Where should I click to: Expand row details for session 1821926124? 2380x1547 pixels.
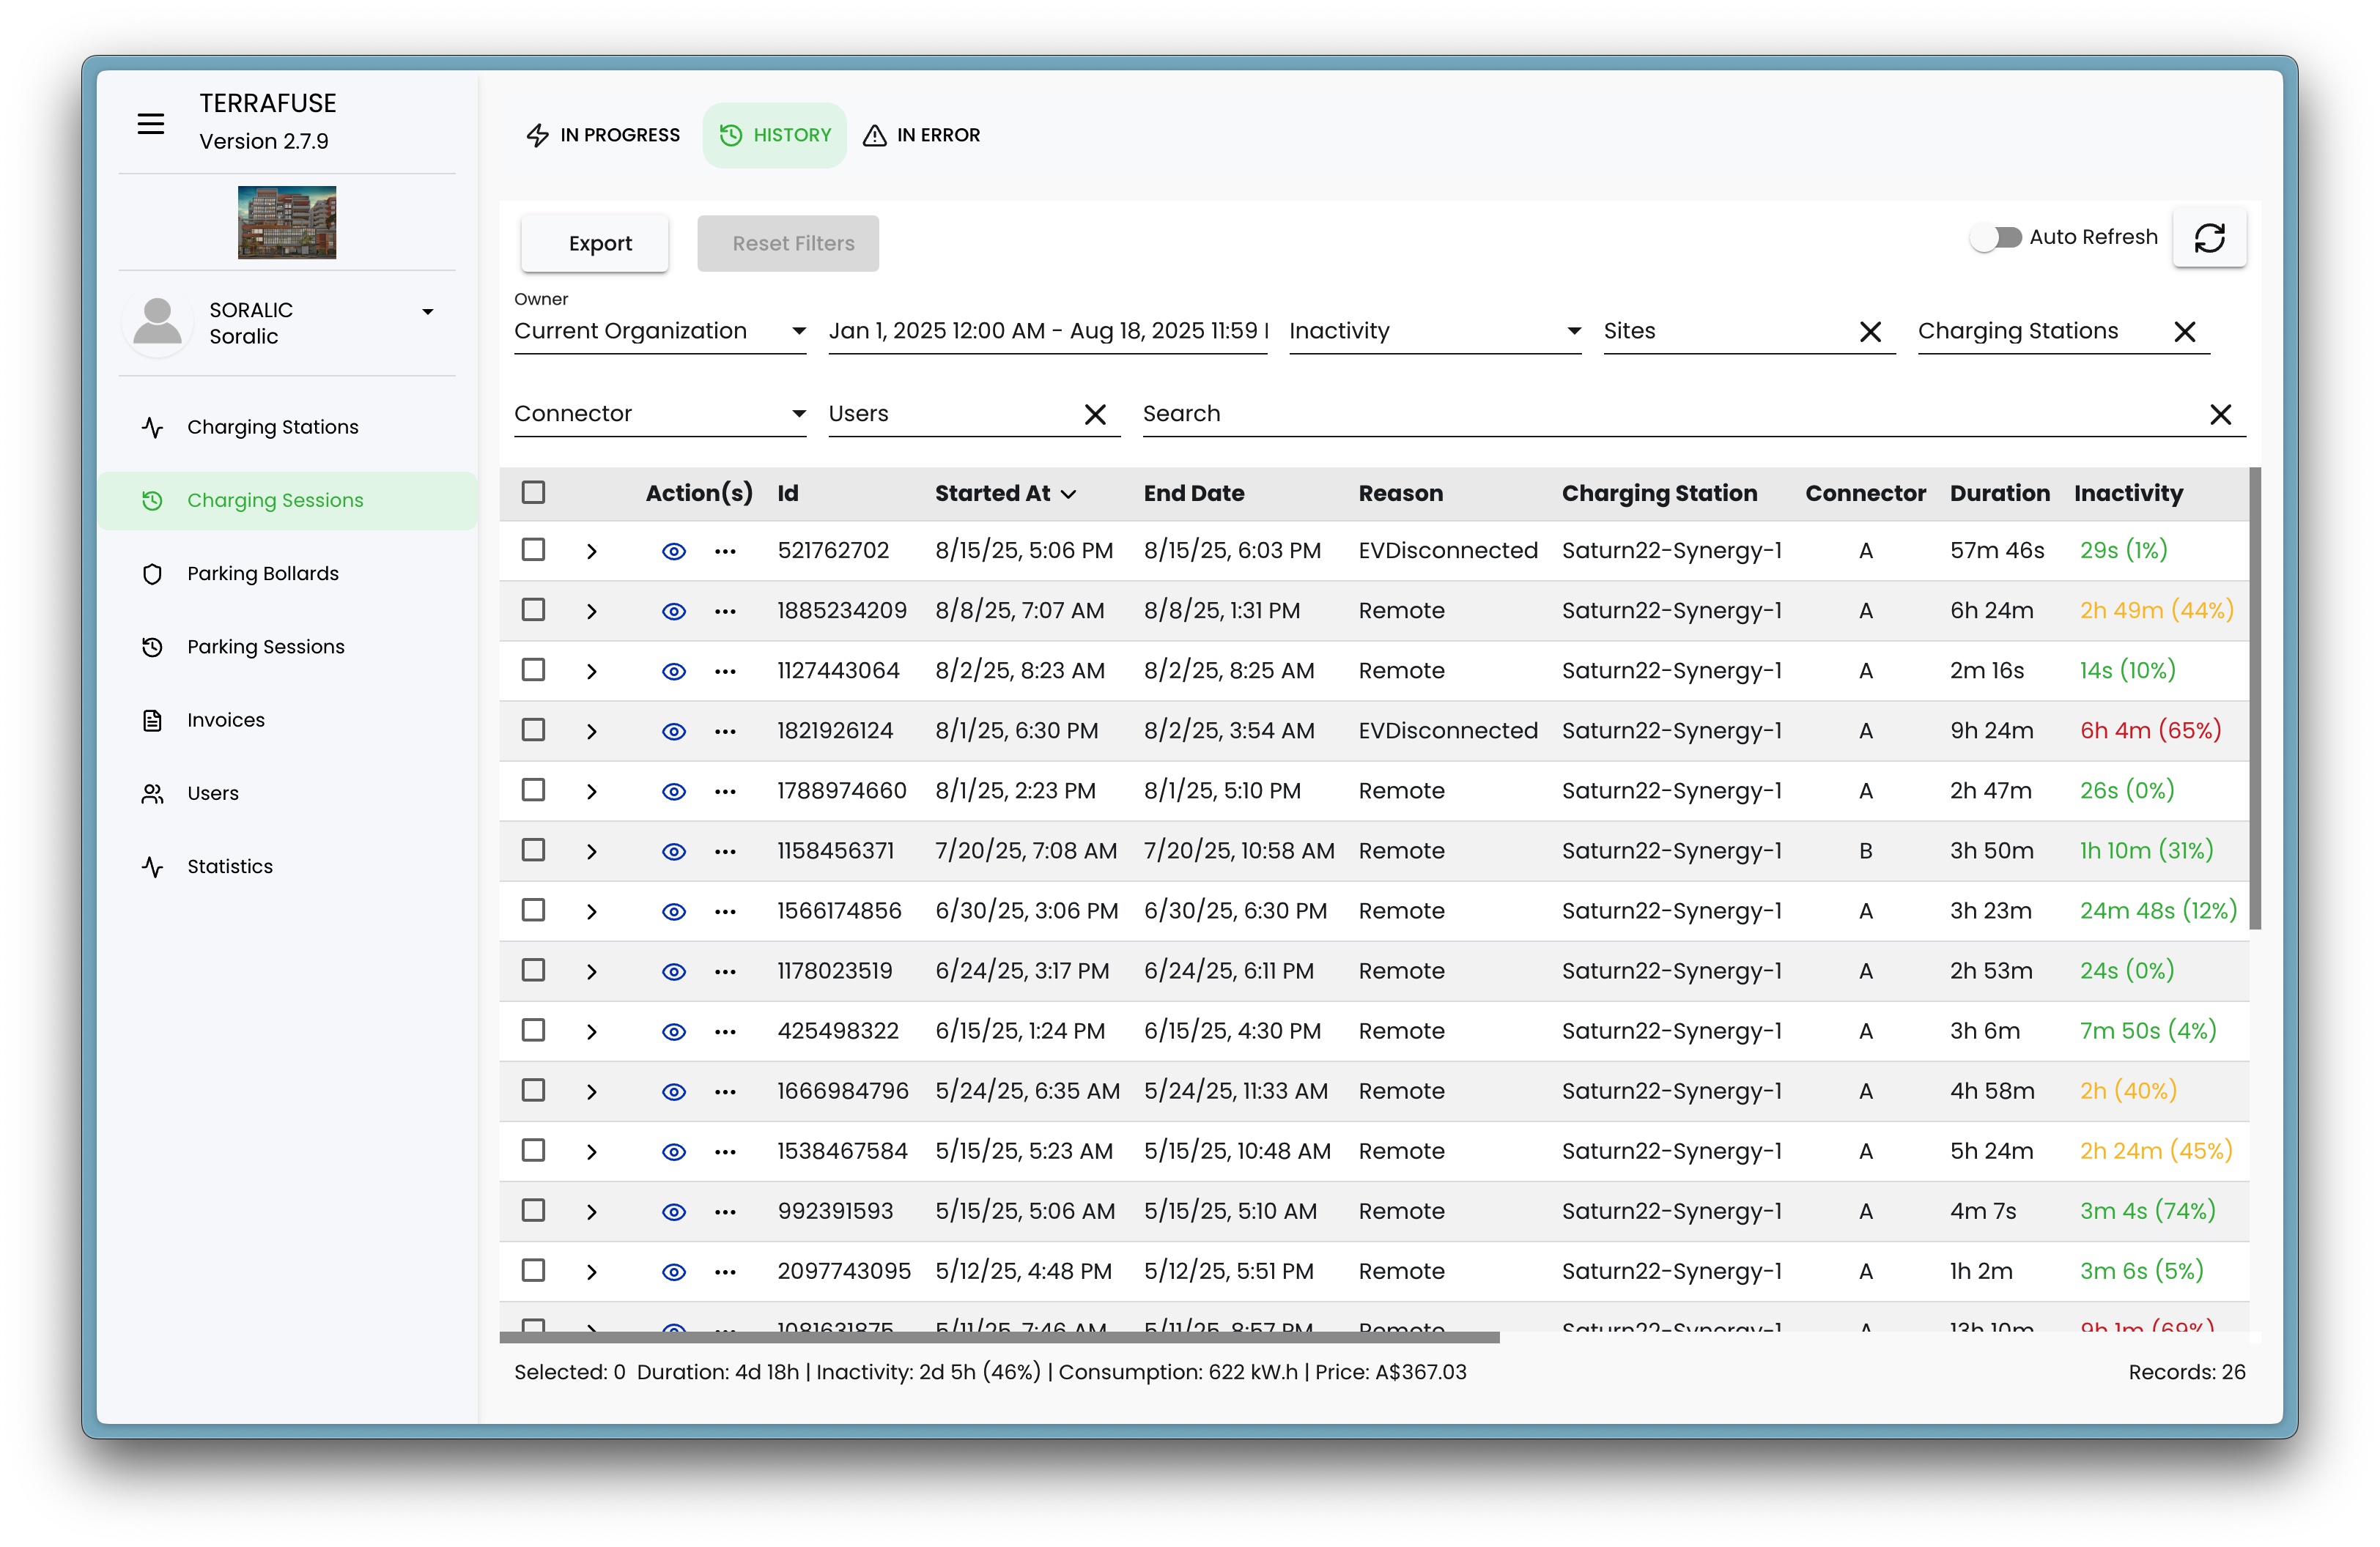point(591,732)
